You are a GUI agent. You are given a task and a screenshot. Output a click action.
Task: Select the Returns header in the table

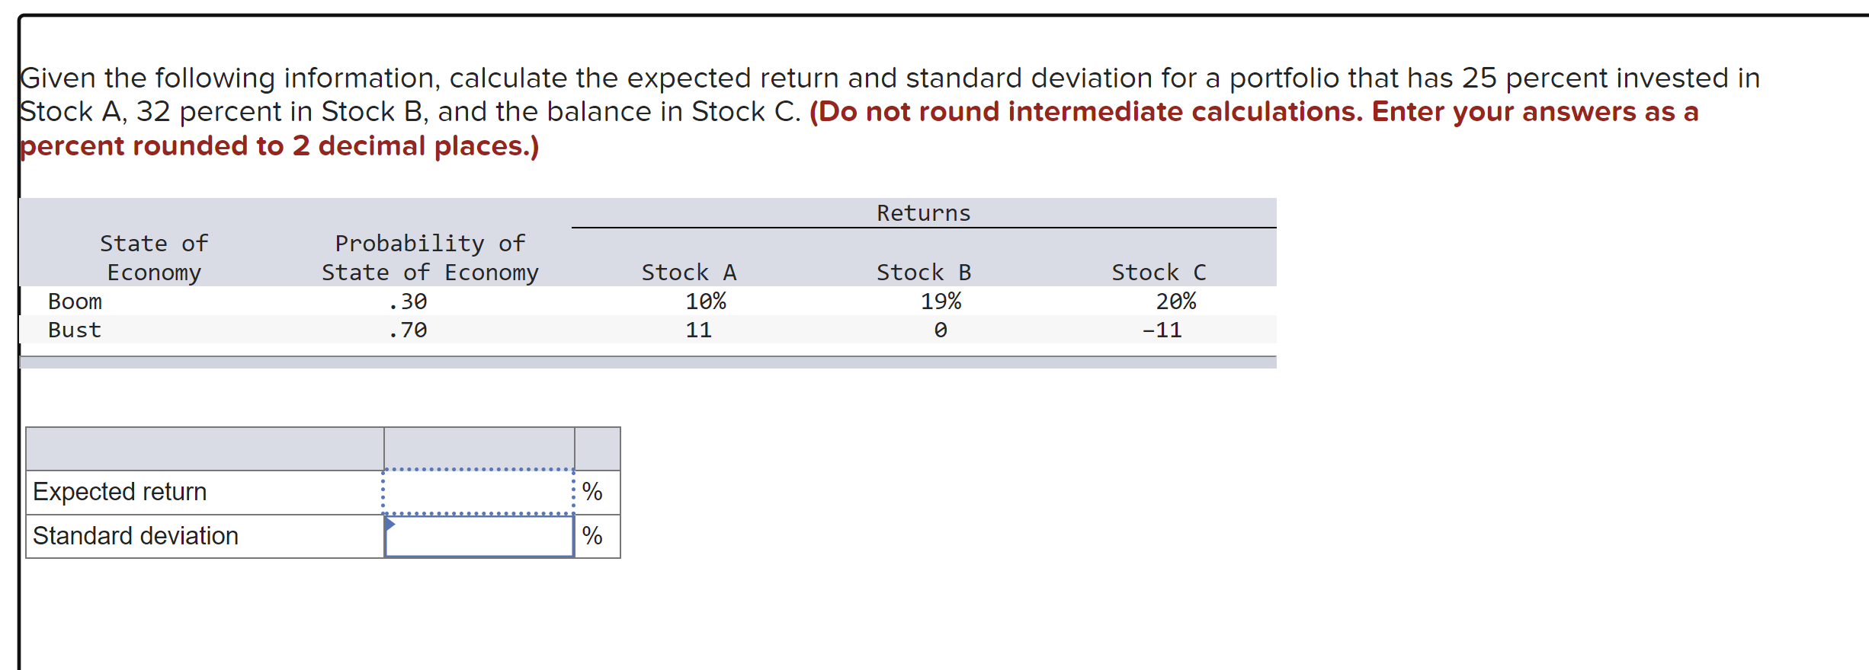[924, 212]
